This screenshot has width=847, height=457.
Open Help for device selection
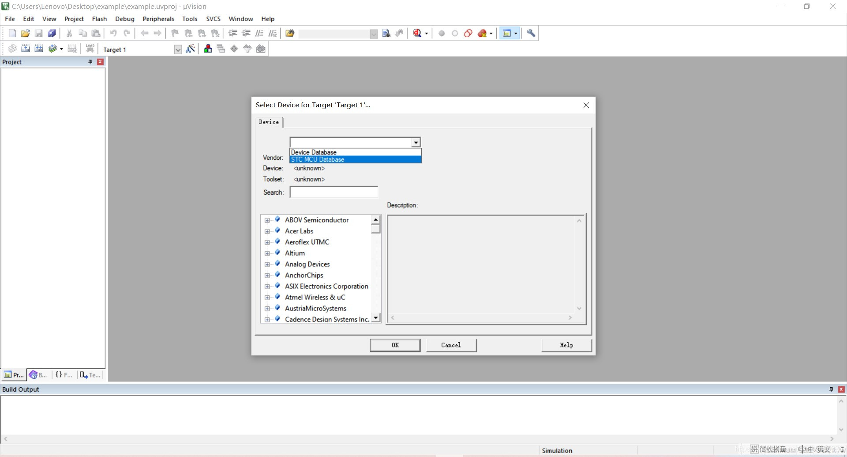click(566, 345)
